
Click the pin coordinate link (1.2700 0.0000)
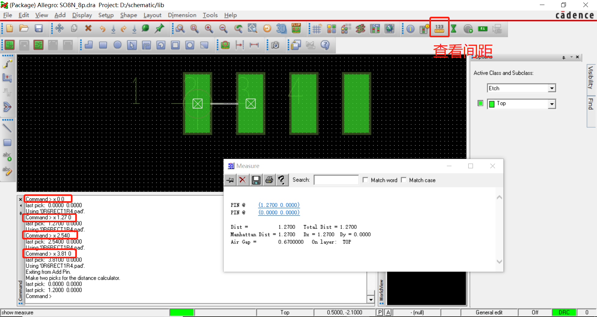(x=279, y=205)
